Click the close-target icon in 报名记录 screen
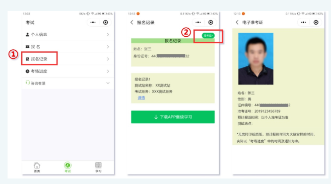Image resolution: width=331 pixels, height=184 pixels. click(x=211, y=22)
